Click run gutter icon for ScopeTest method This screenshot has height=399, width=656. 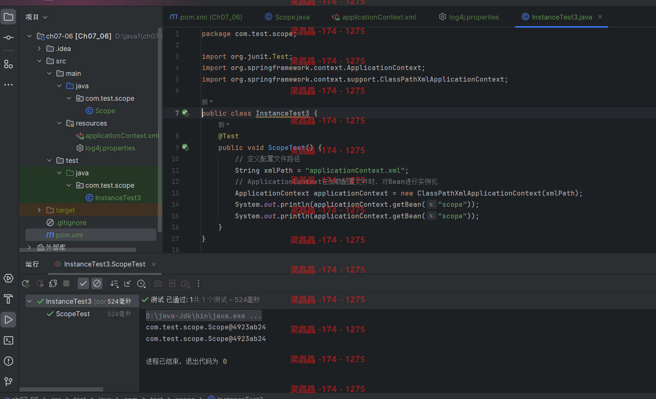click(x=185, y=148)
